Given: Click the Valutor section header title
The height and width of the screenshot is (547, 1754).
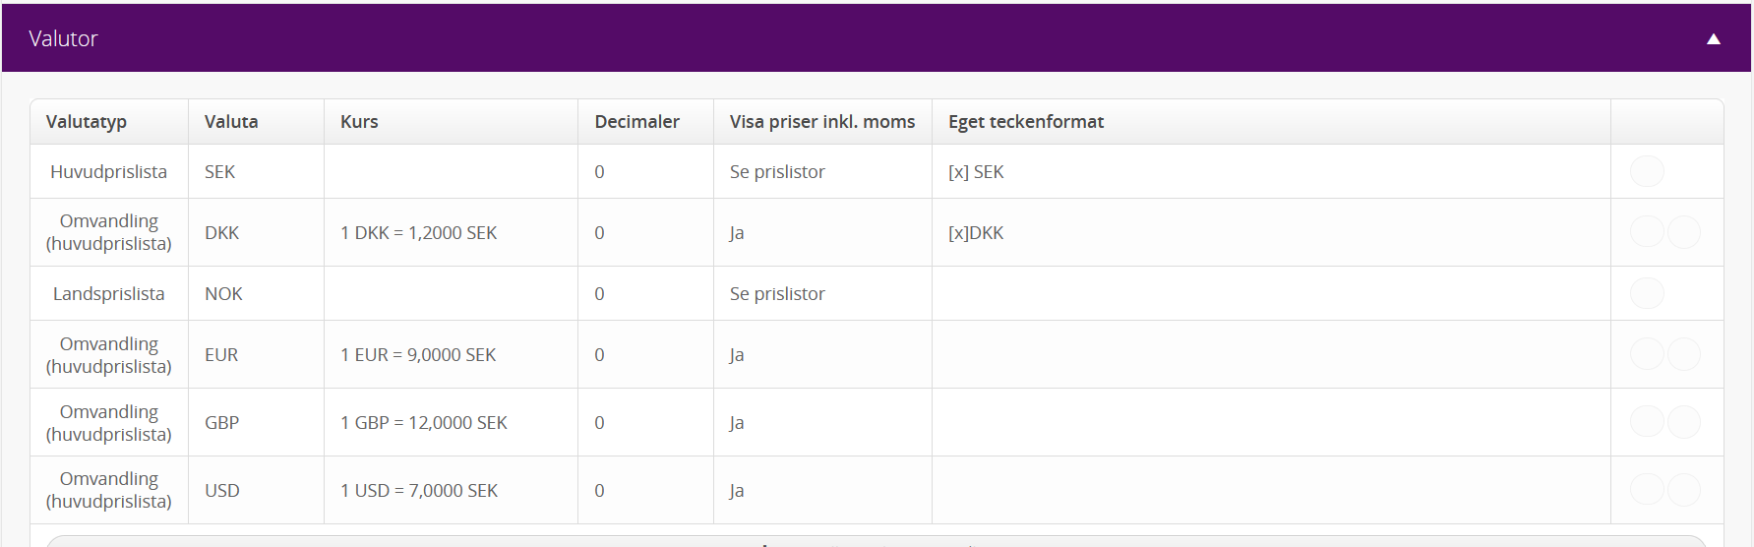Looking at the screenshot, I should (63, 38).
